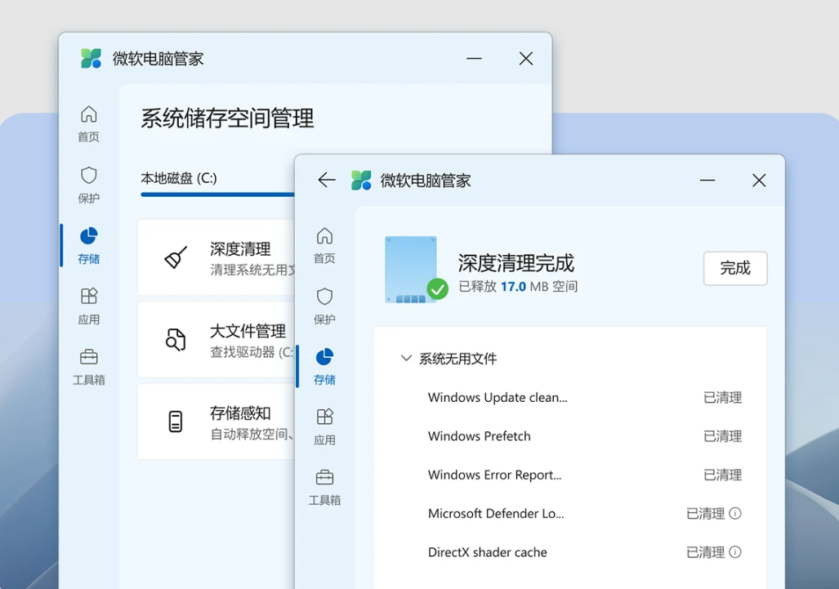Click 已清理 status beside Windows Error Report...
839x589 pixels.
722,475
